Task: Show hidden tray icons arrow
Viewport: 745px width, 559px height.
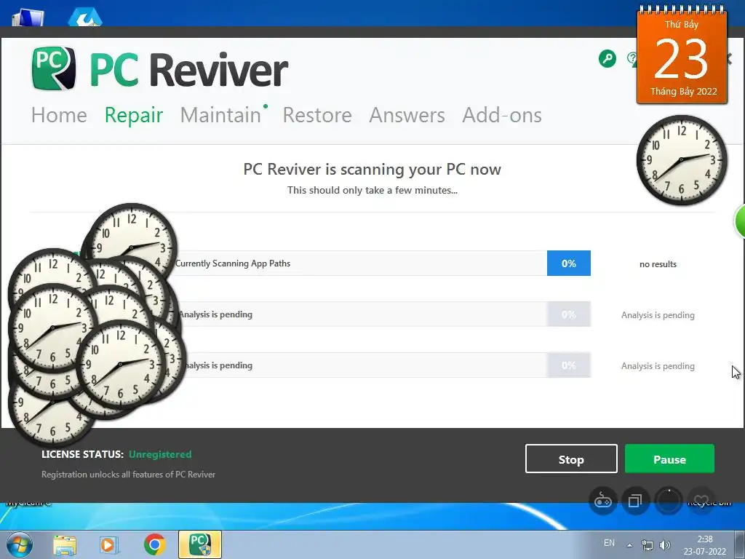Action: point(629,545)
